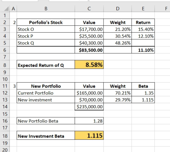Select row 10 header

point(5,79)
